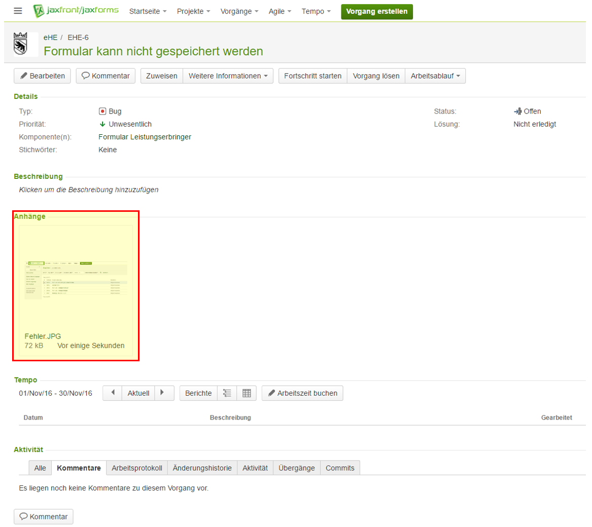Open the hamburger navigation menu
The height and width of the screenshot is (527, 592).
point(18,11)
